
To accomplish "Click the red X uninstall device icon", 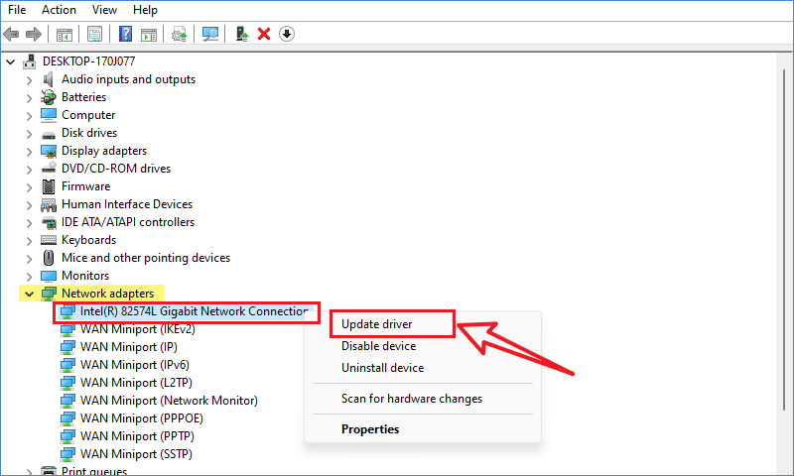I will [264, 35].
